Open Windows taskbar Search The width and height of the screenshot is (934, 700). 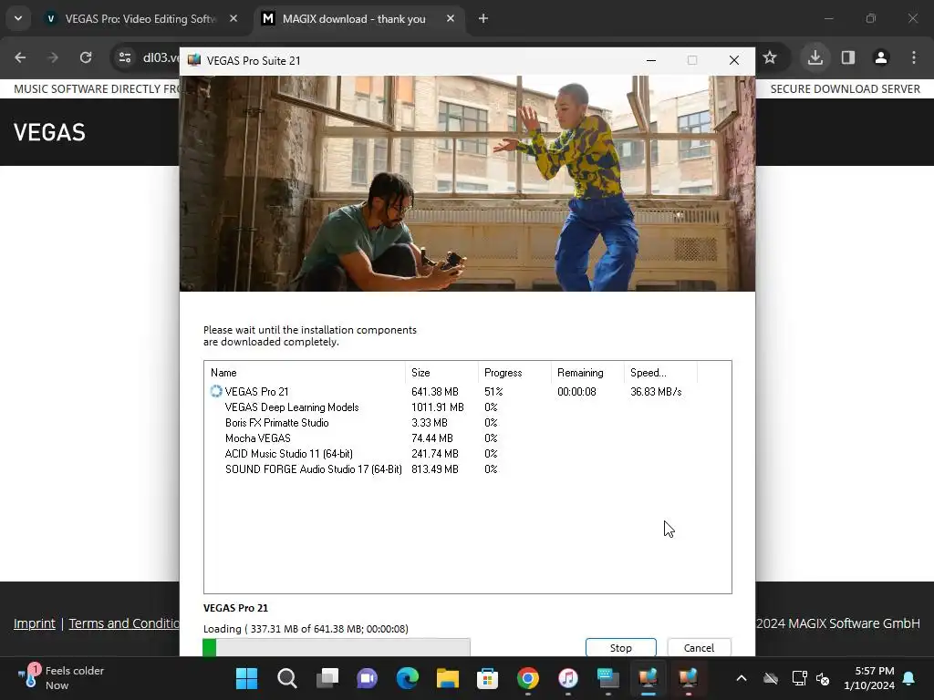(287, 678)
